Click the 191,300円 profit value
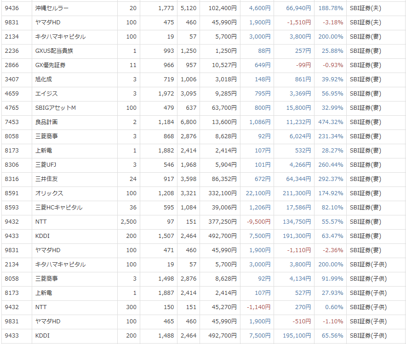The height and width of the screenshot is (344, 406). (x=297, y=236)
